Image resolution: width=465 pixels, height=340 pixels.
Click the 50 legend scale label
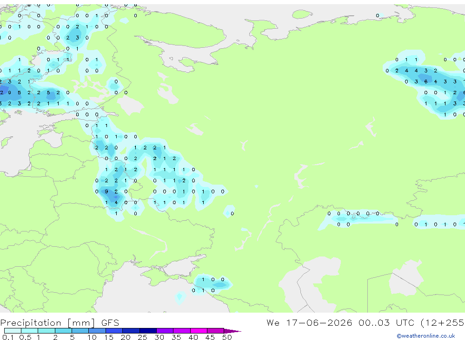click(227, 337)
